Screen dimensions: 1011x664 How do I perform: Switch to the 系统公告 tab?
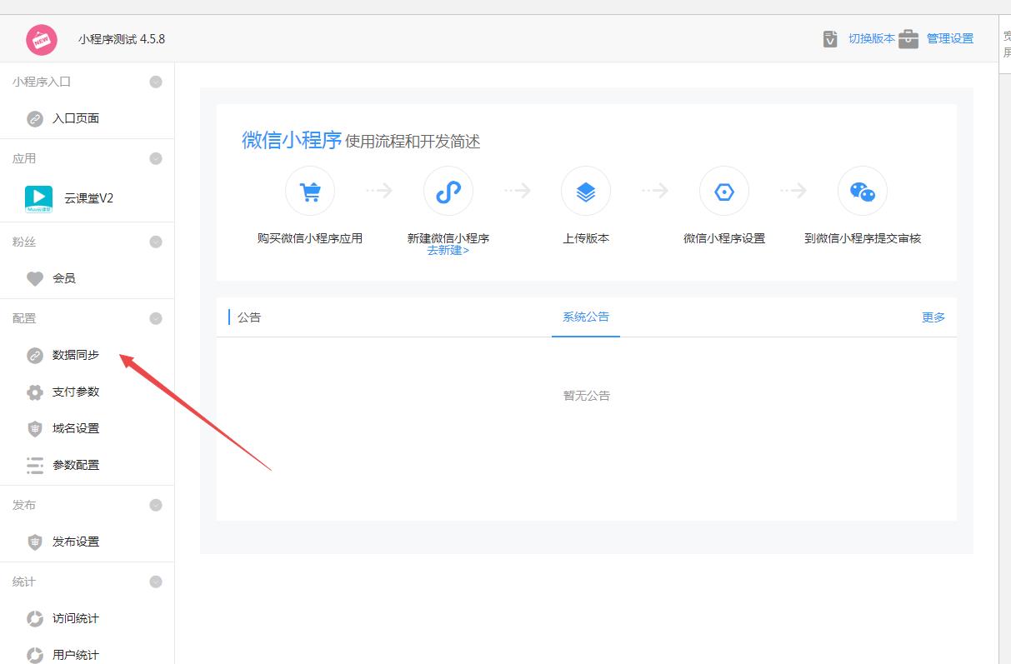[585, 317]
